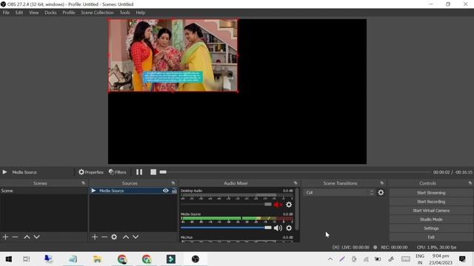This screenshot has height=266, width=474.
Task: Click the Audio Mixer vertical scrollbar
Action: (297, 209)
